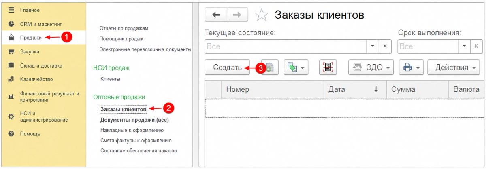Click the Срок выполнения input field

(428, 46)
